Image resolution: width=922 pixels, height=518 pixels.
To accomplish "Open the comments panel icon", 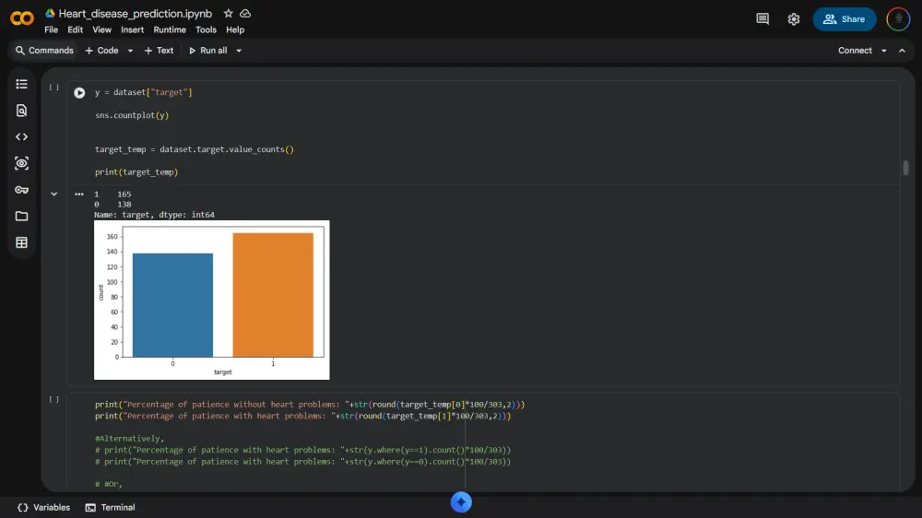I will click(762, 18).
